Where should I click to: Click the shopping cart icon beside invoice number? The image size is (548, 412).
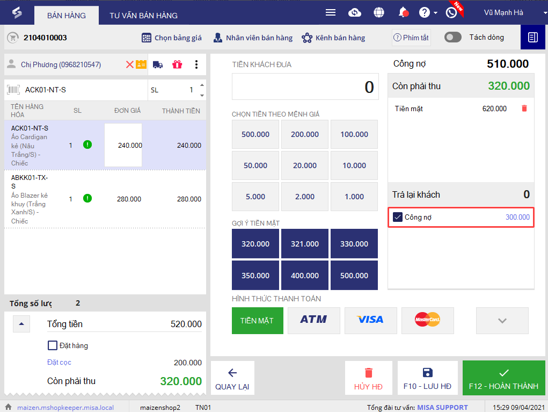point(13,38)
